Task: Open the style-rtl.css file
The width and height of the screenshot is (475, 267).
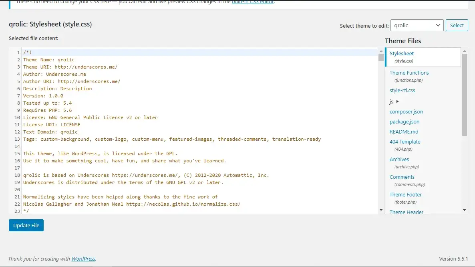Action: pos(402,90)
